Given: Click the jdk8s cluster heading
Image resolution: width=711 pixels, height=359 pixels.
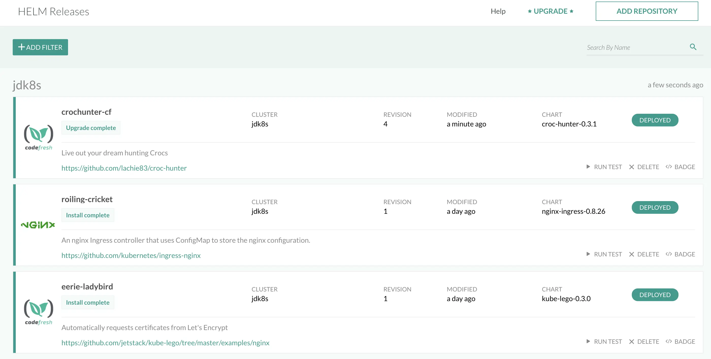Looking at the screenshot, I should click(27, 85).
